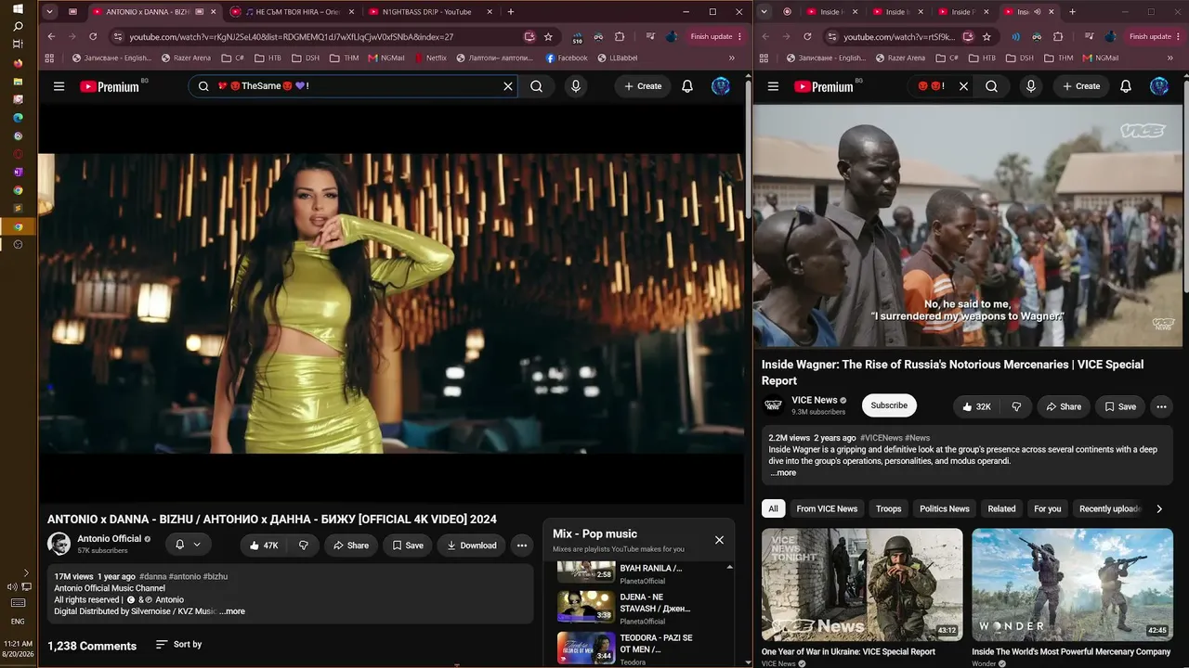Show hidden system tray icons
1189x668 pixels.
(x=26, y=572)
